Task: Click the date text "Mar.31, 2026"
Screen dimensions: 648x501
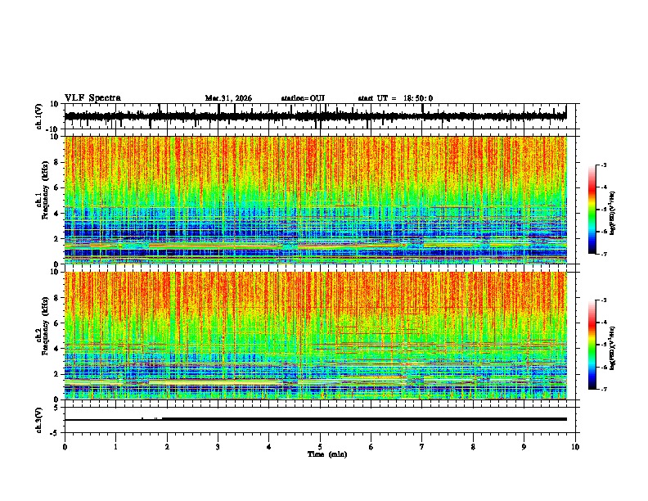Action: coord(228,98)
